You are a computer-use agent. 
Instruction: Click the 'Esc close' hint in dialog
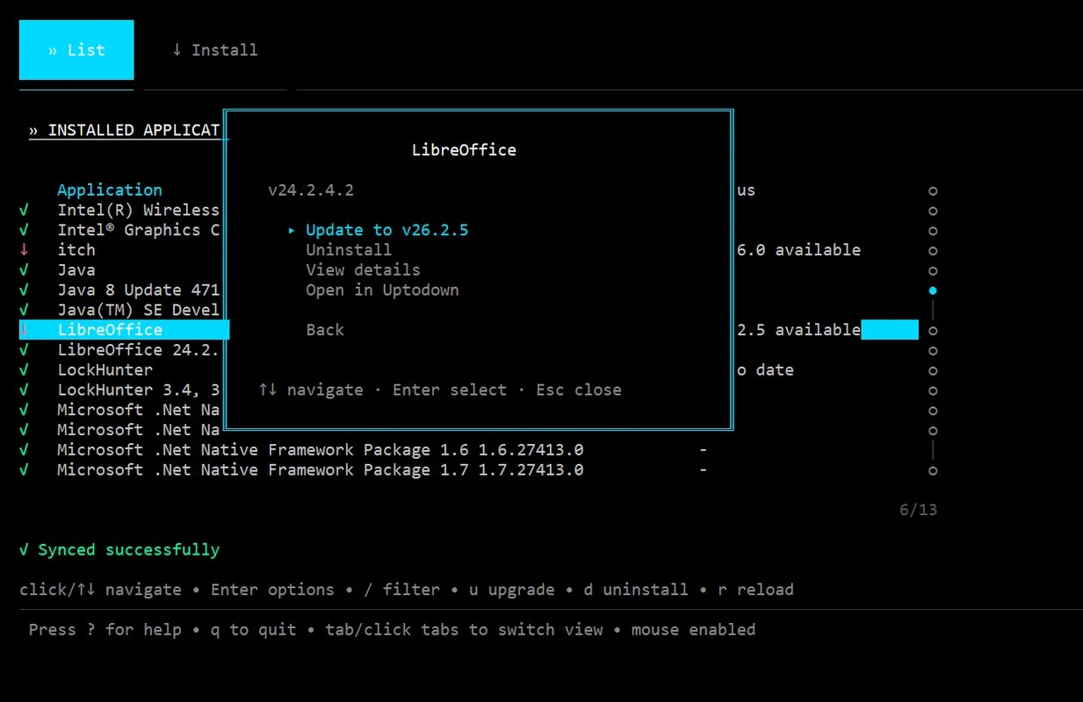point(579,390)
